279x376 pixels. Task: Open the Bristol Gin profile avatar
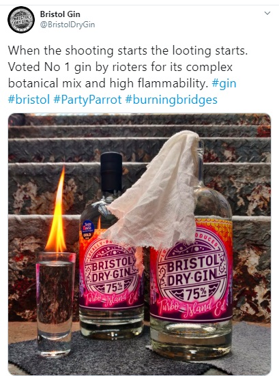(x=21, y=20)
